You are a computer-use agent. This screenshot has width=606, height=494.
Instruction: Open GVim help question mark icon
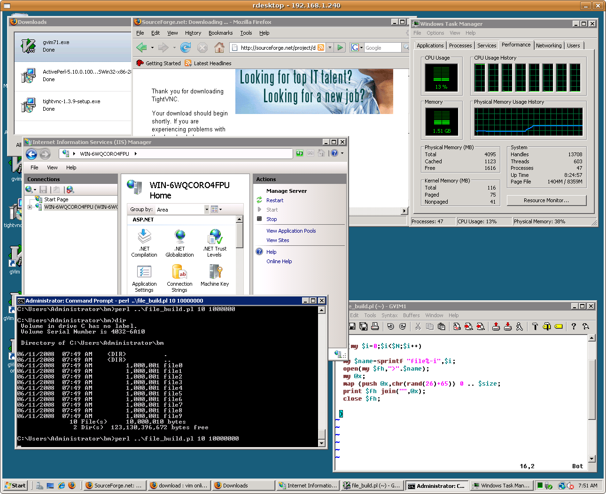[x=574, y=327]
